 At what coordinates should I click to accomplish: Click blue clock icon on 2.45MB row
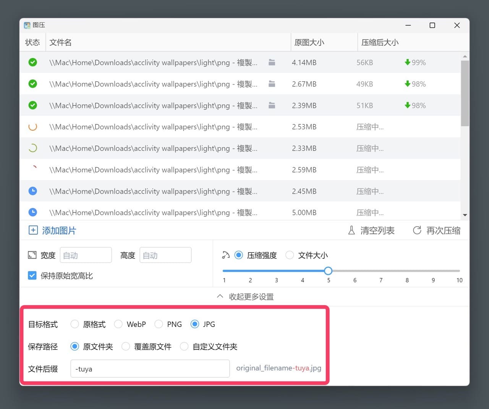coord(33,191)
